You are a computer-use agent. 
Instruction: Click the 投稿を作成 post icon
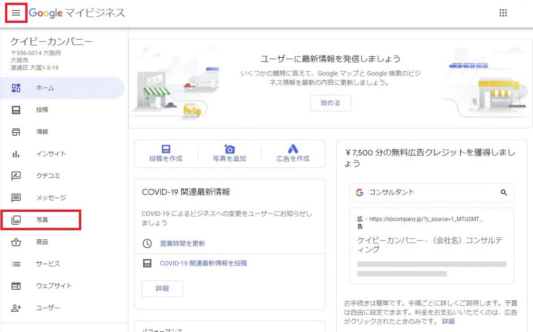(166, 149)
